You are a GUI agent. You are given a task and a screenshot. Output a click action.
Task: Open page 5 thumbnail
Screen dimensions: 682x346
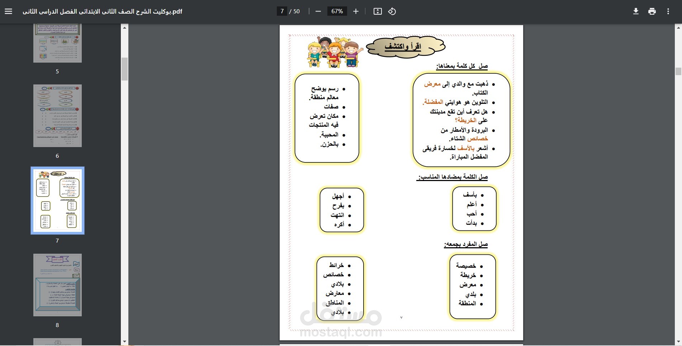coord(57,43)
